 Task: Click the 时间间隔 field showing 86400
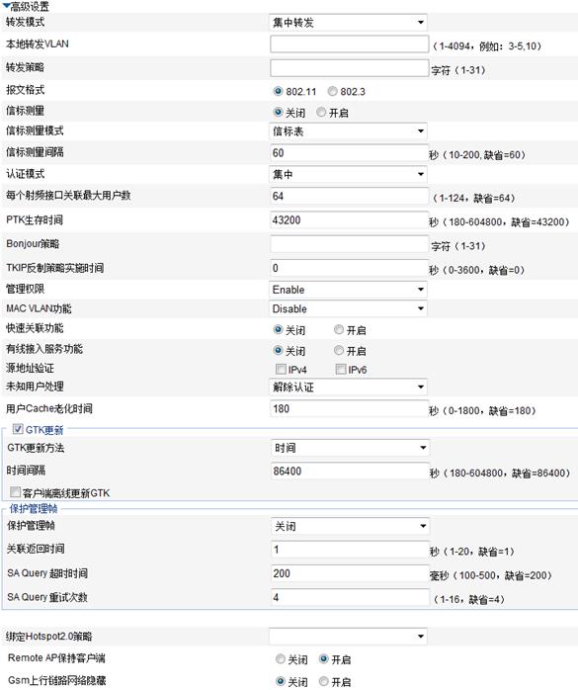coord(350,472)
